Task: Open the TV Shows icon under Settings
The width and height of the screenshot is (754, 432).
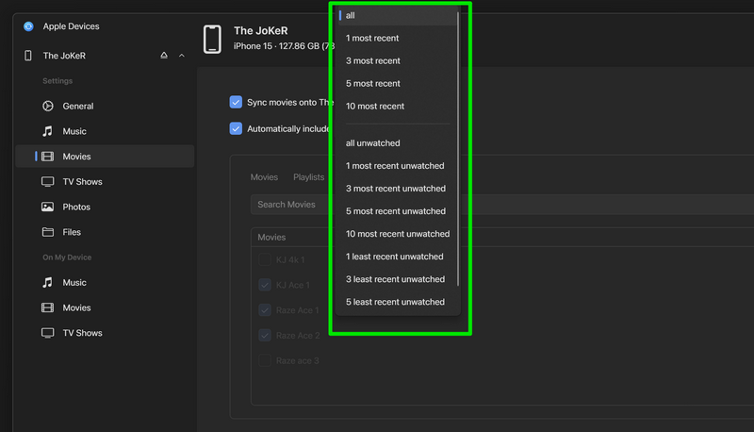Action: [x=47, y=181]
